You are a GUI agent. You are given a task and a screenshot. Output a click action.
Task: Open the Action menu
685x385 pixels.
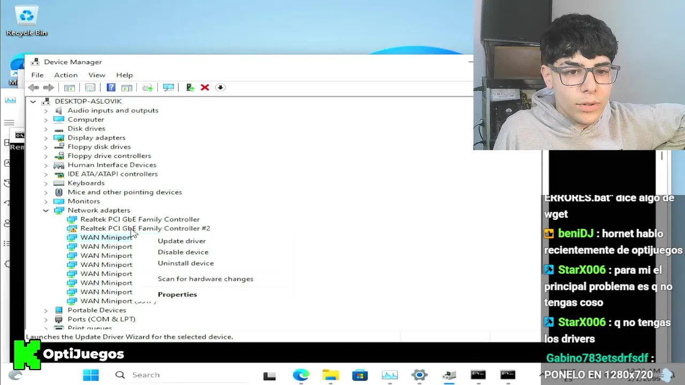point(66,75)
